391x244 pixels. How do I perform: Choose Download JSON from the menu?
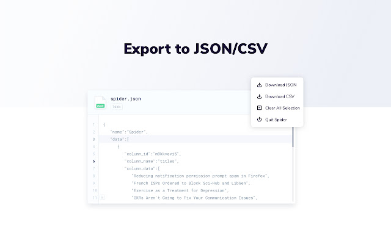(x=277, y=85)
